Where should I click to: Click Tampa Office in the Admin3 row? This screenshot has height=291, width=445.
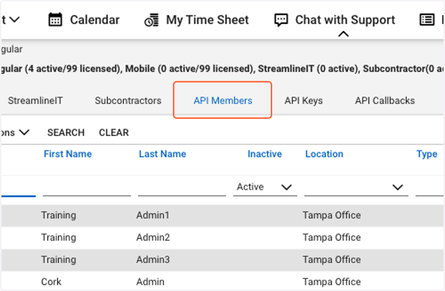click(x=332, y=260)
